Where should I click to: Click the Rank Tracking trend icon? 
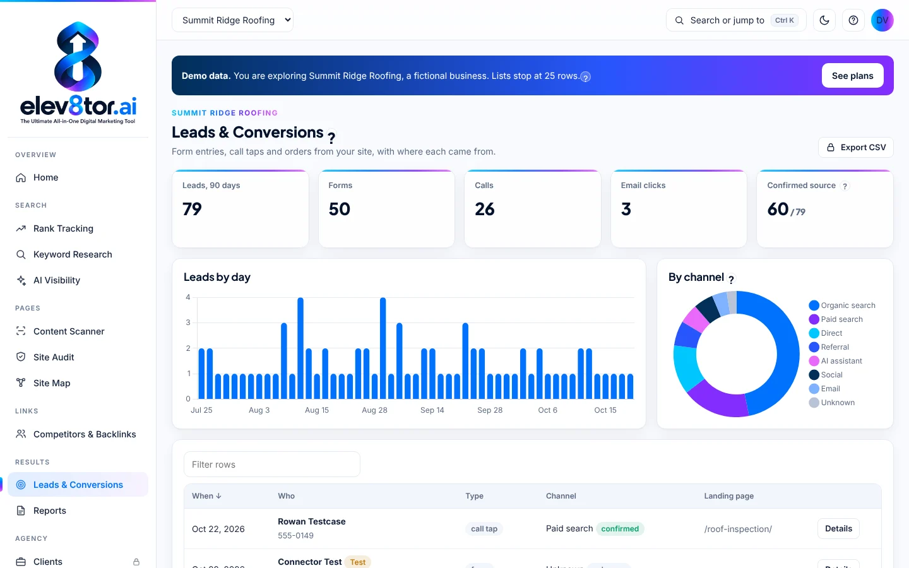[x=21, y=228]
